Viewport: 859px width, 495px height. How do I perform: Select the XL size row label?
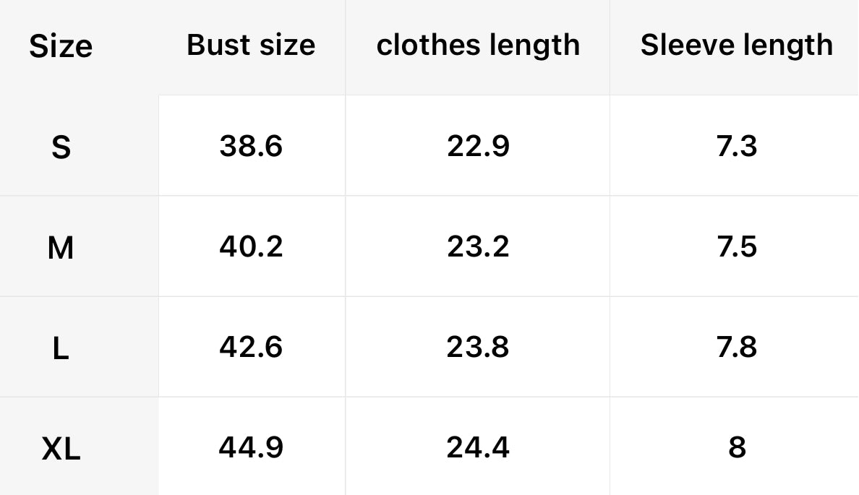coord(61,450)
